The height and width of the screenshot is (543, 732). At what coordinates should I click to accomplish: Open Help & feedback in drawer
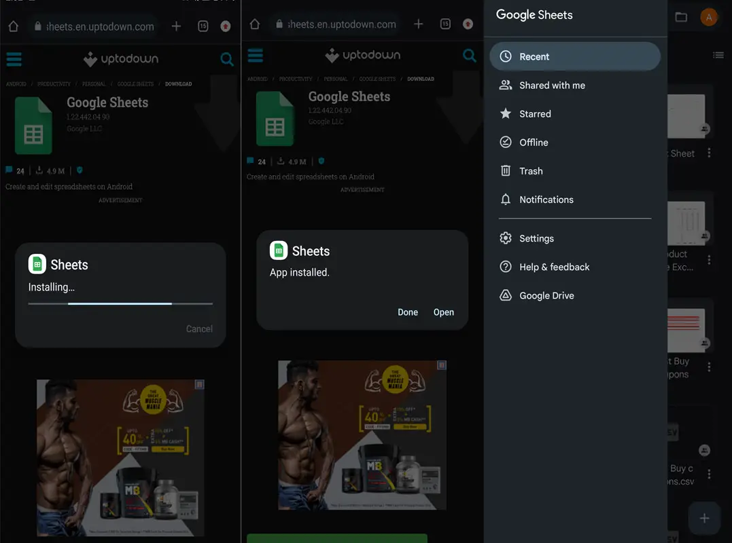point(575,267)
